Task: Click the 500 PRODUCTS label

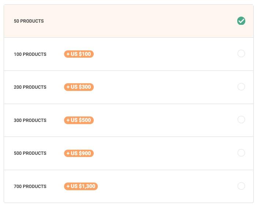Action: [x=30, y=153]
